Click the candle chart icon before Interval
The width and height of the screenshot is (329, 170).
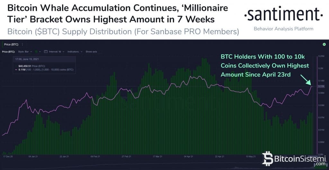46,51
